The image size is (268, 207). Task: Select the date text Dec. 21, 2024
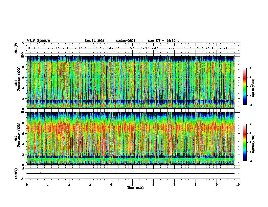click(x=94, y=41)
